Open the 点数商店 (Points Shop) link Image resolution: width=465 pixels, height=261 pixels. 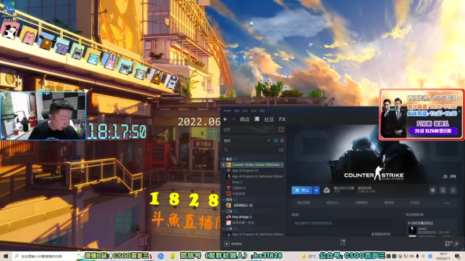[361, 202]
